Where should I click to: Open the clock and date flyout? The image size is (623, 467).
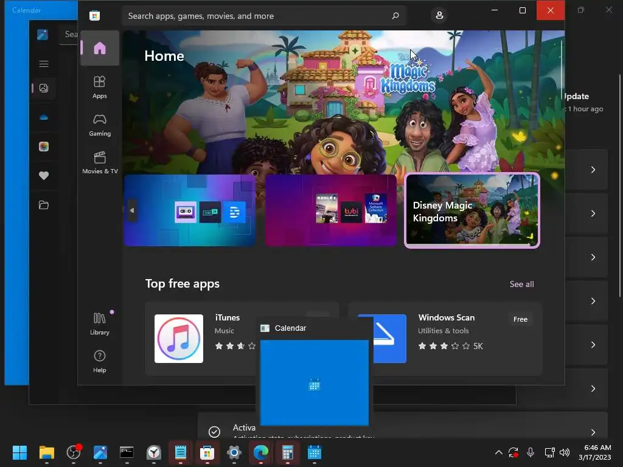click(595, 452)
